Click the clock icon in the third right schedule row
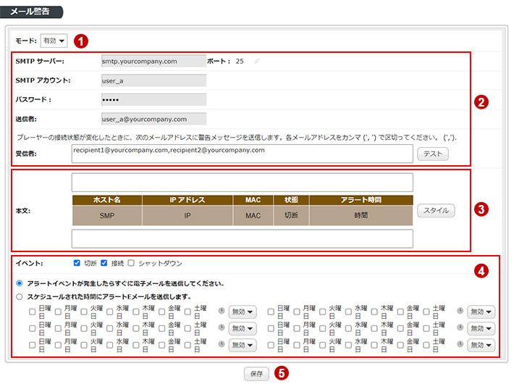 click(460, 345)
